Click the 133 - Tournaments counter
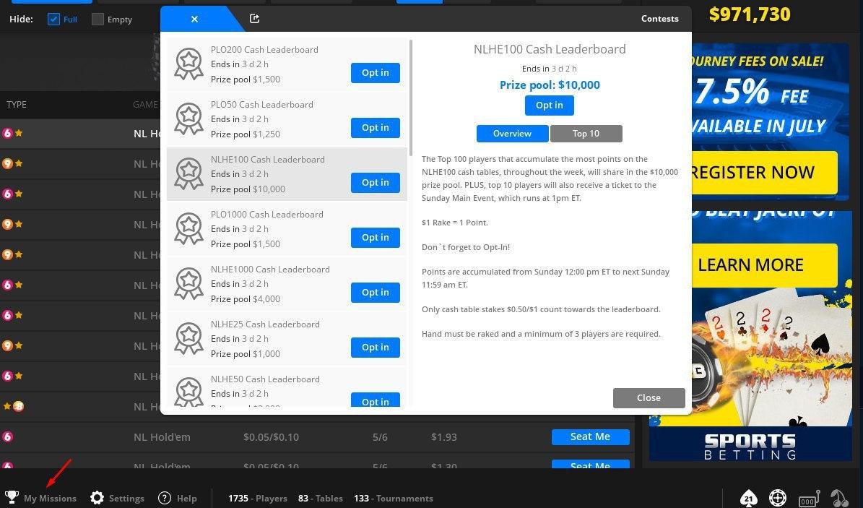 click(394, 498)
